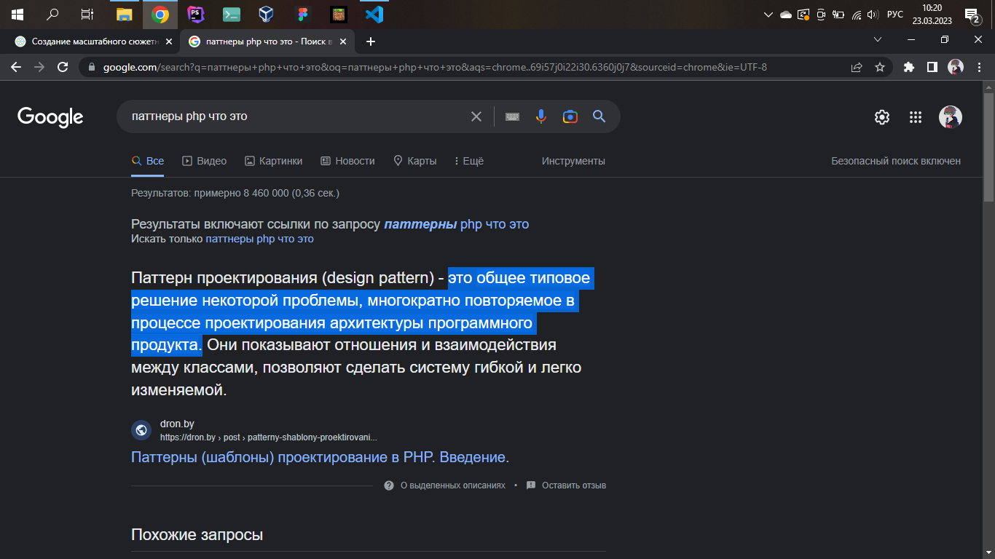
Task: Click the page vertical scrollbar
Action: coord(988,146)
